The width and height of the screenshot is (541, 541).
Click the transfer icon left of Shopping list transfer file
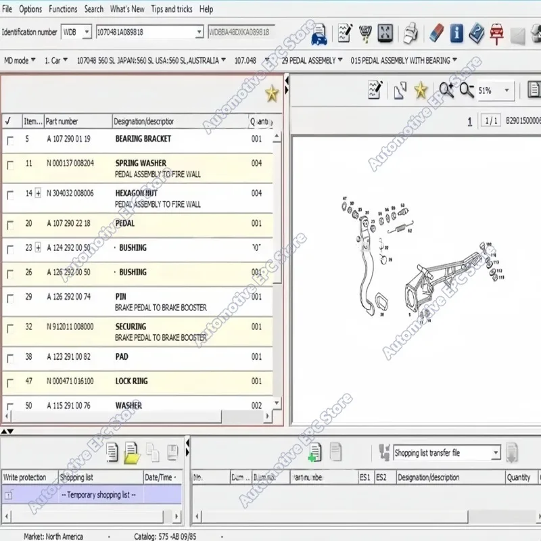[384, 452]
